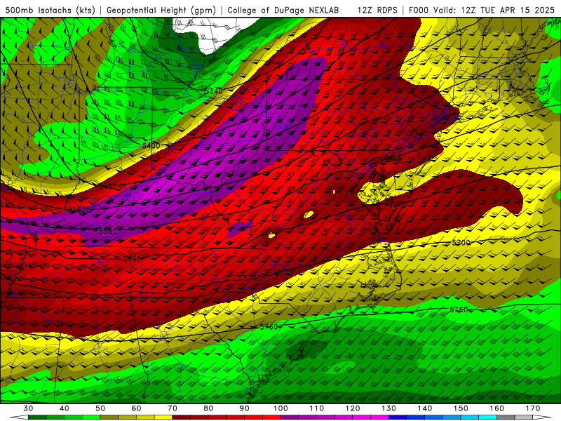561x421 pixels.
Task: Click the 80 value on the color scale
Action: tap(208, 408)
